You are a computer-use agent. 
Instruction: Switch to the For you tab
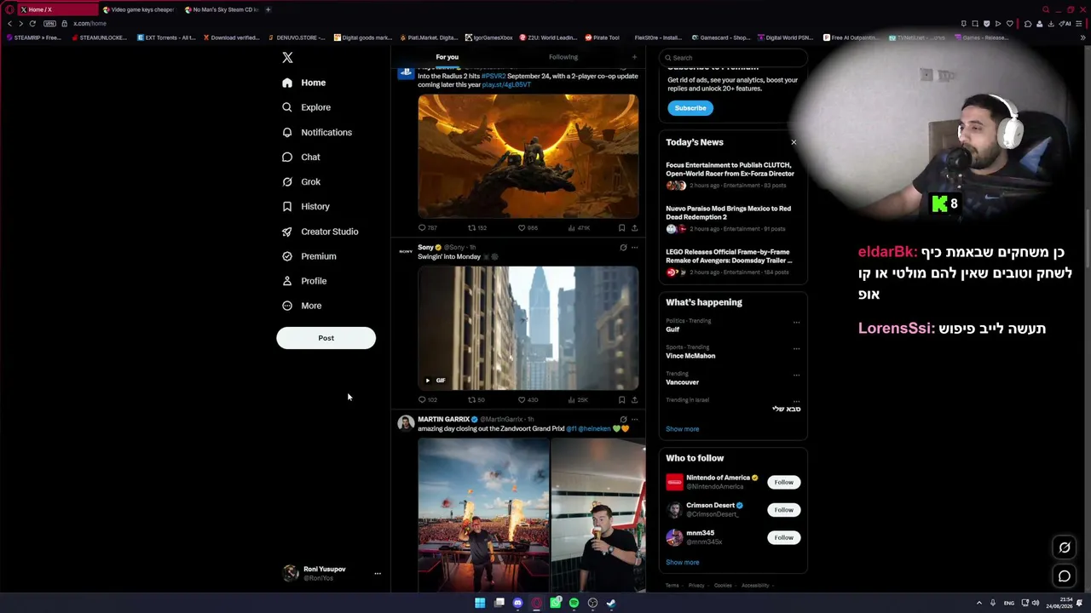[x=447, y=57]
